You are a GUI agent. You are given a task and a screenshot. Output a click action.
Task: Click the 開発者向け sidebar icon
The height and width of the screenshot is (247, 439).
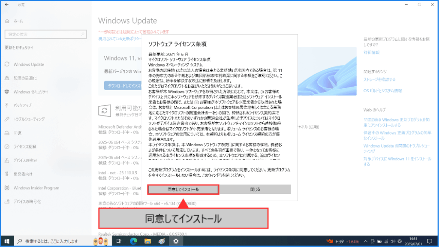(x=7, y=174)
